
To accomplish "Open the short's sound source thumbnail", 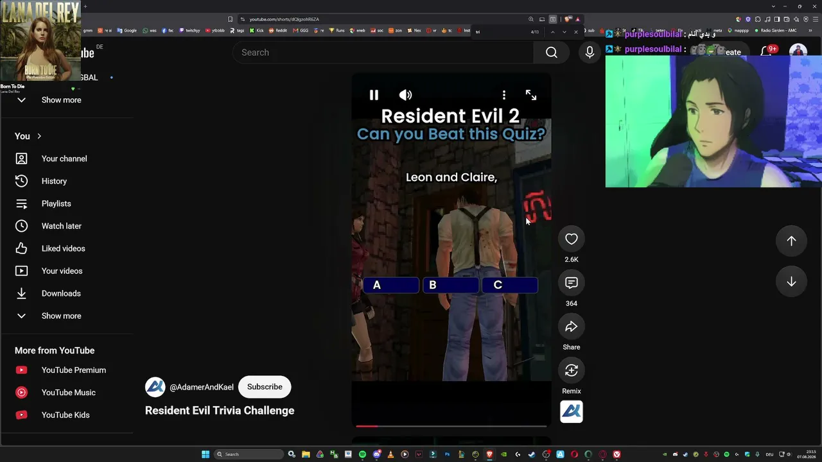I will click(x=572, y=412).
